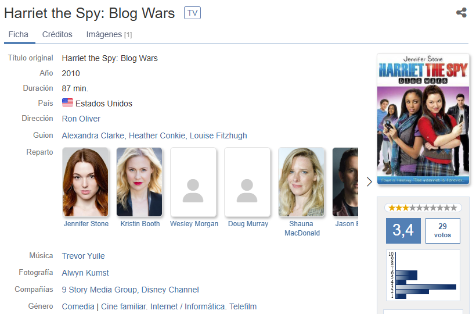The width and height of the screenshot is (476, 314).
Task: Open Kristin Booth name link
Action: 140,224
